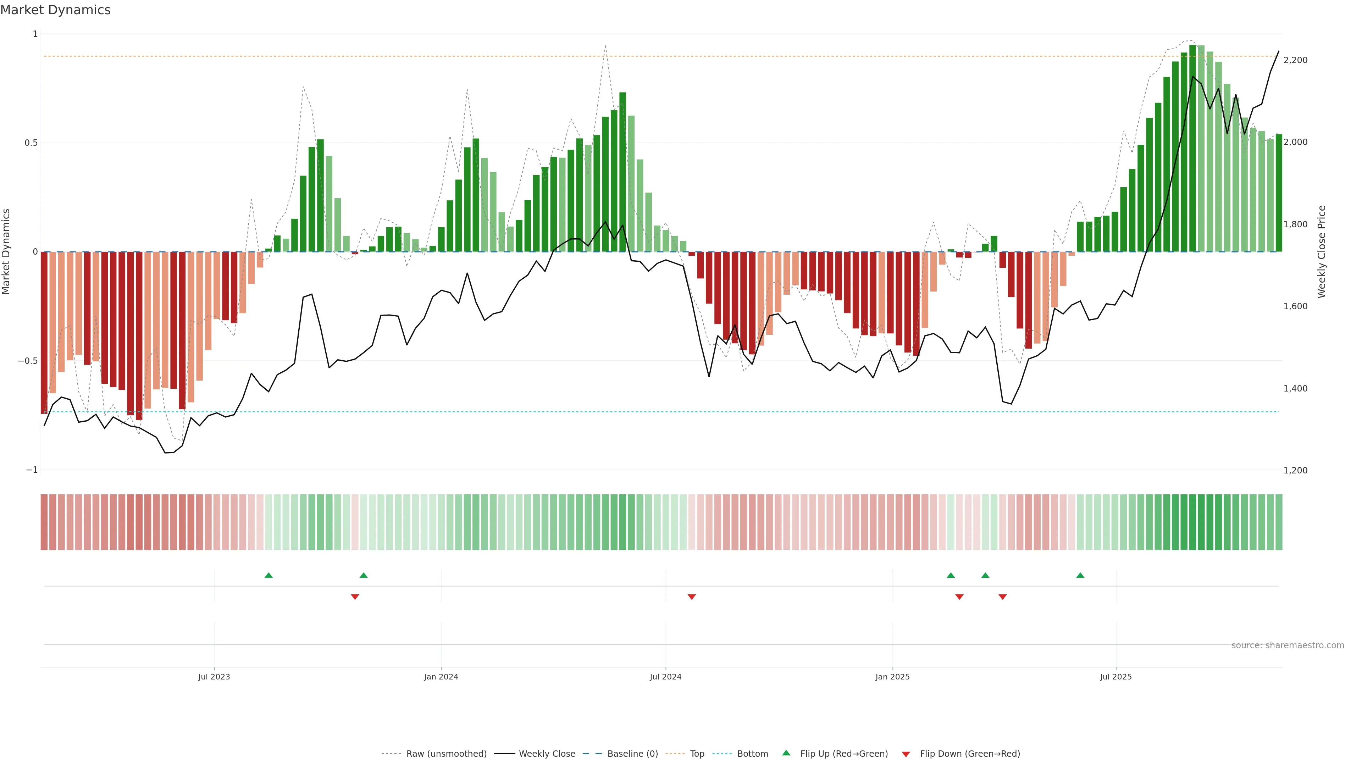Image resolution: width=1362 pixels, height=766 pixels.
Task: Click the last green flip-up marker before Jul 2025
Action: 1080,575
